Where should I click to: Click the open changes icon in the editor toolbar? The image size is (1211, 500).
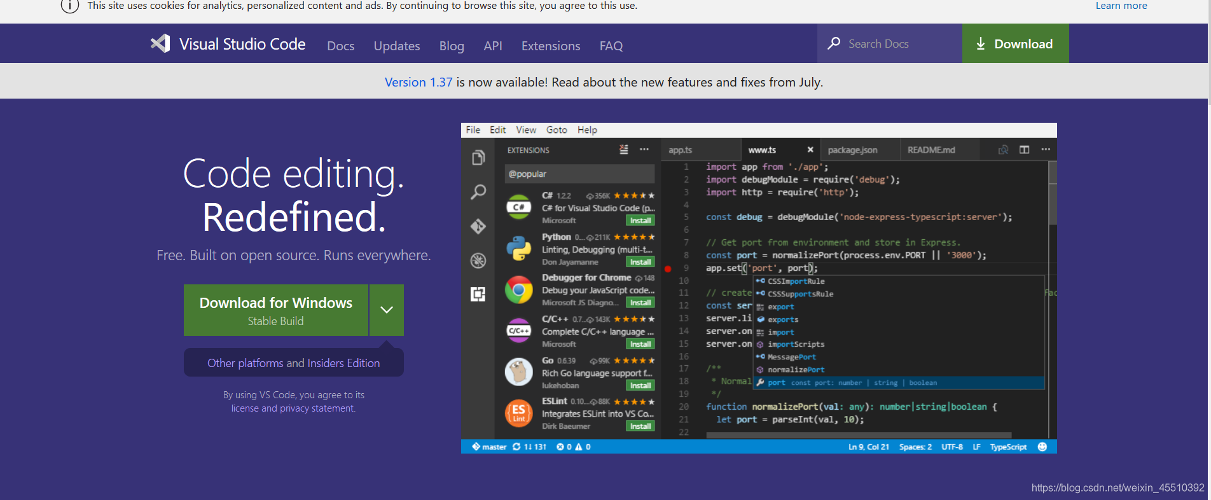coord(1003,150)
